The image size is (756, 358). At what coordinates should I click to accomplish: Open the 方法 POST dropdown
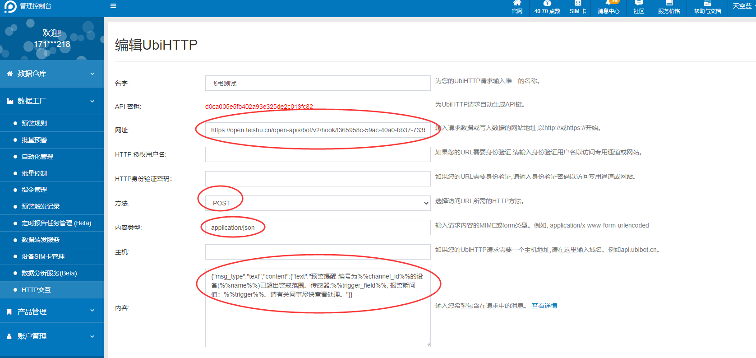[x=318, y=203]
